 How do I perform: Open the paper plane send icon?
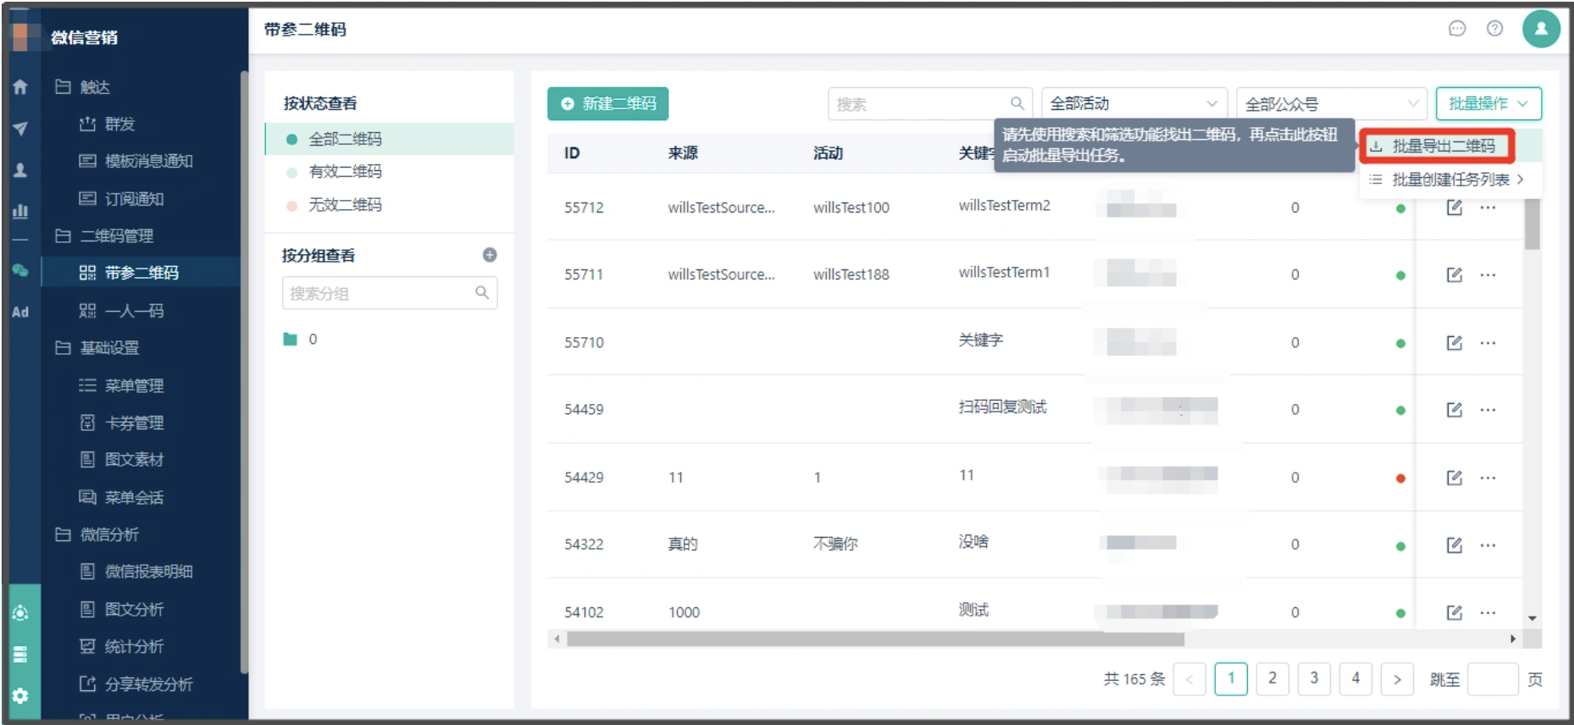[x=20, y=129]
